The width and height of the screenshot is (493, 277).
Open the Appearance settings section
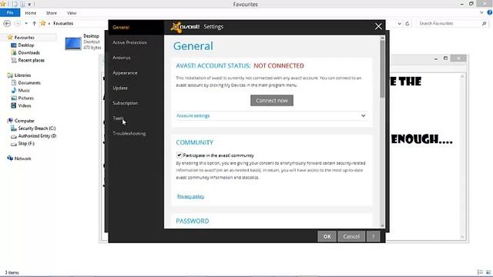point(125,73)
